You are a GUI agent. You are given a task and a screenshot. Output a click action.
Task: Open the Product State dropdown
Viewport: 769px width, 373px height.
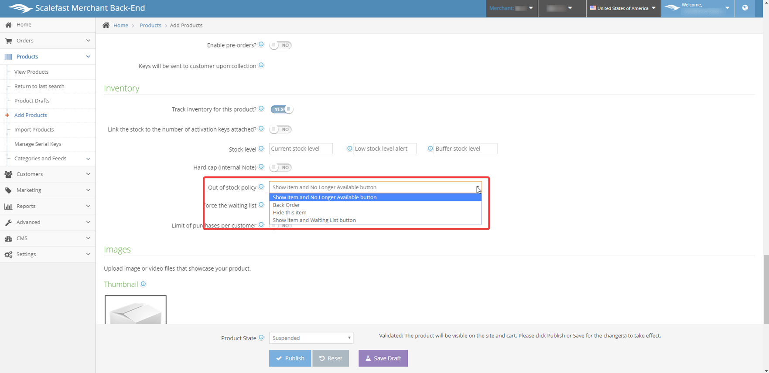click(x=311, y=338)
